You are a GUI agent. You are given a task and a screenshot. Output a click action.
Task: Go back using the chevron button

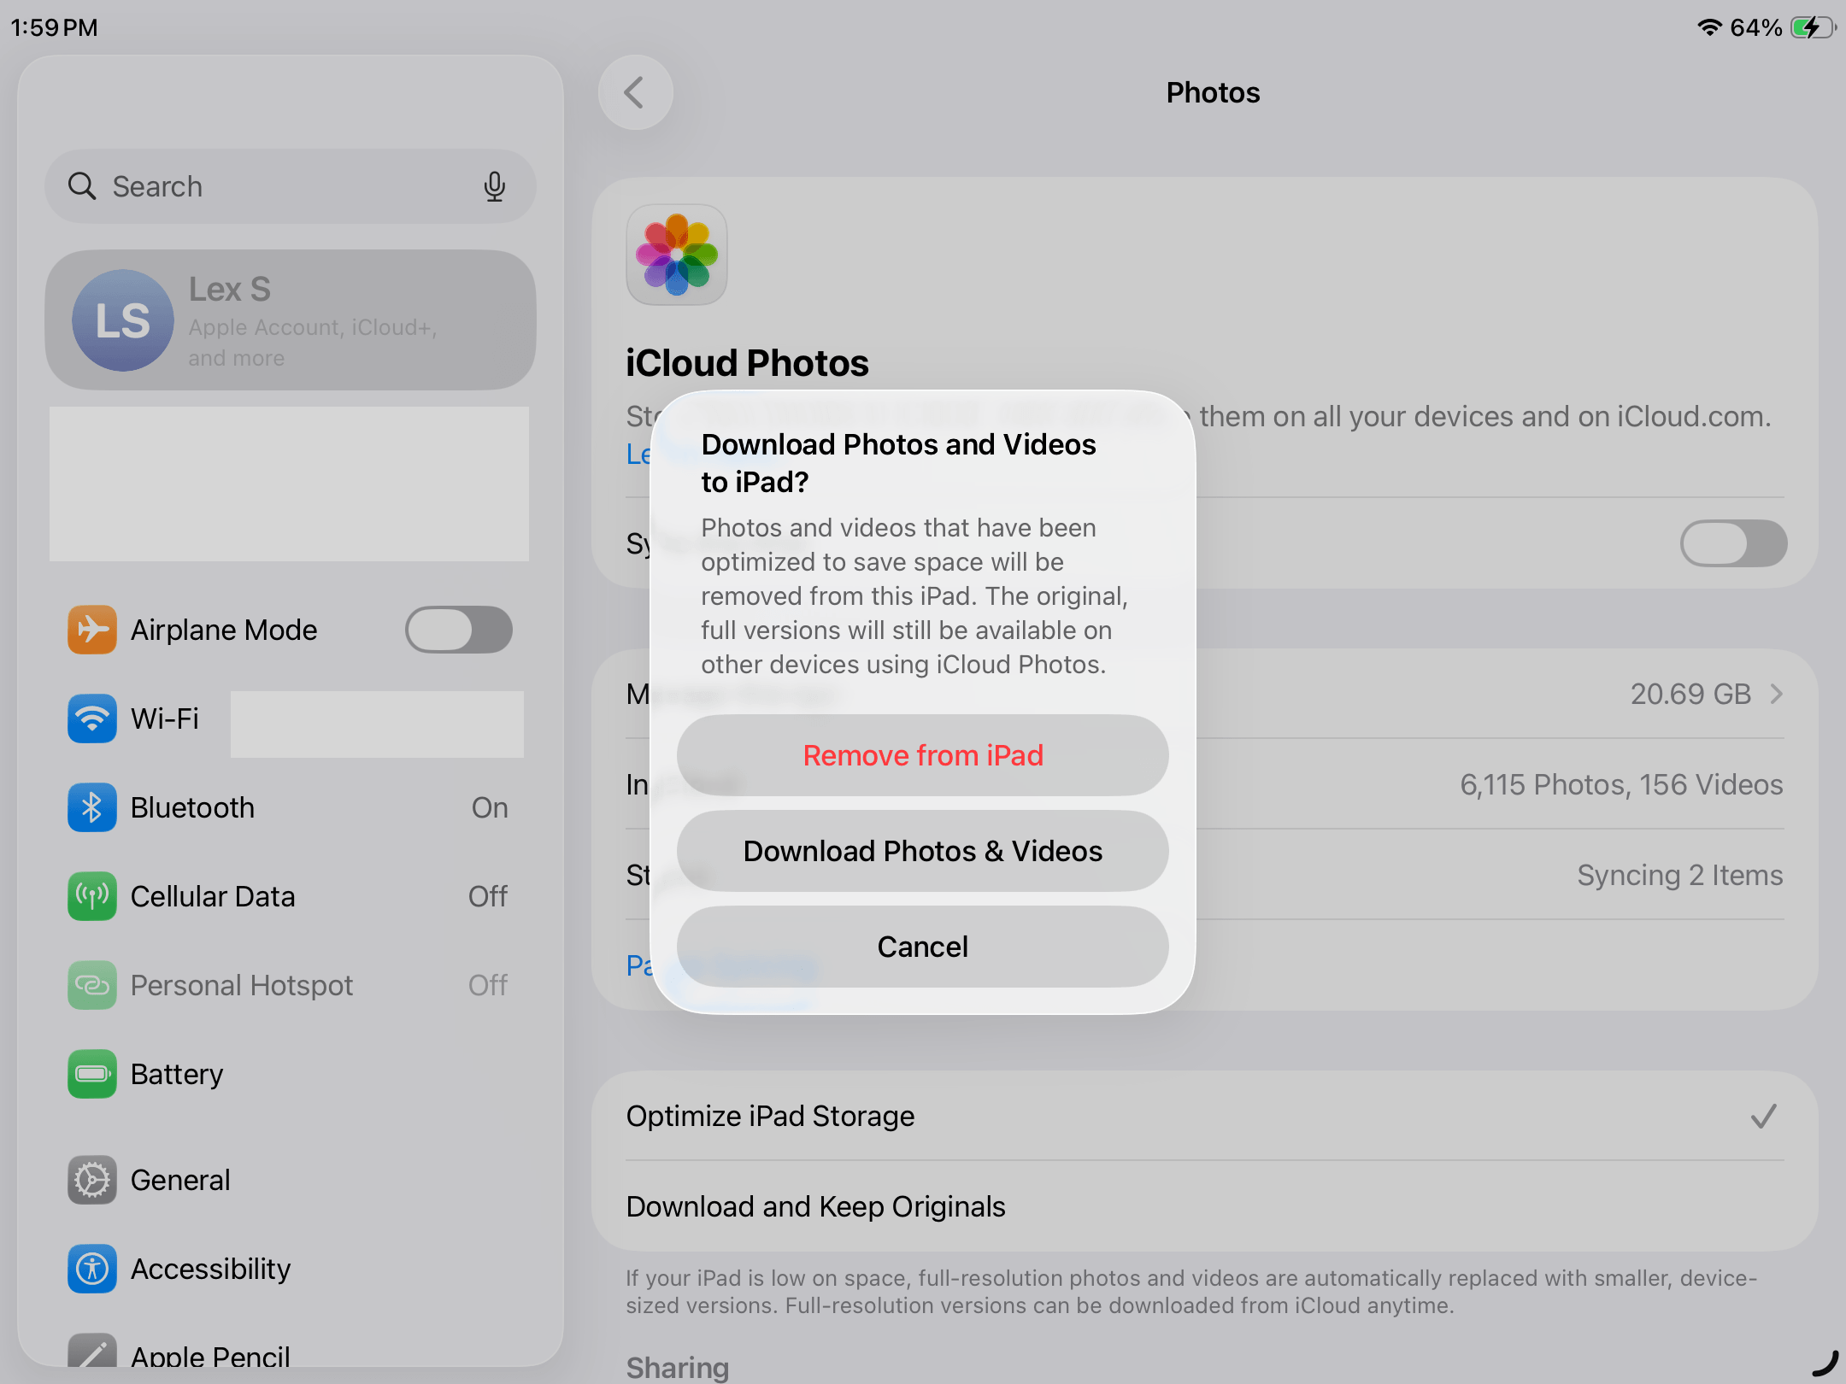coord(635,92)
